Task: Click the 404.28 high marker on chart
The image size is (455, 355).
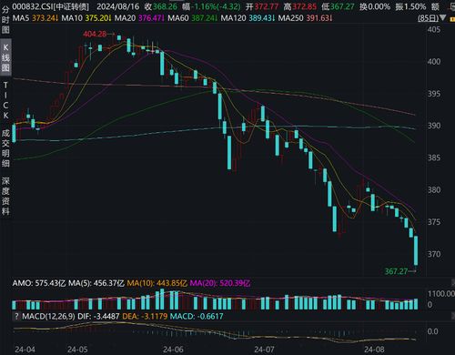Action: [95, 34]
